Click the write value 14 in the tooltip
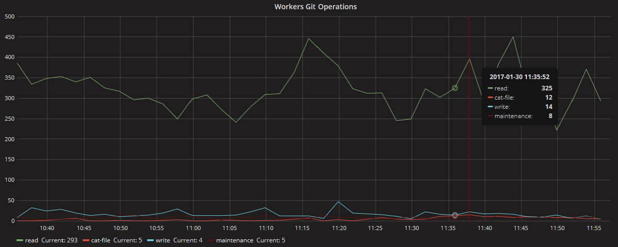 tap(549, 107)
